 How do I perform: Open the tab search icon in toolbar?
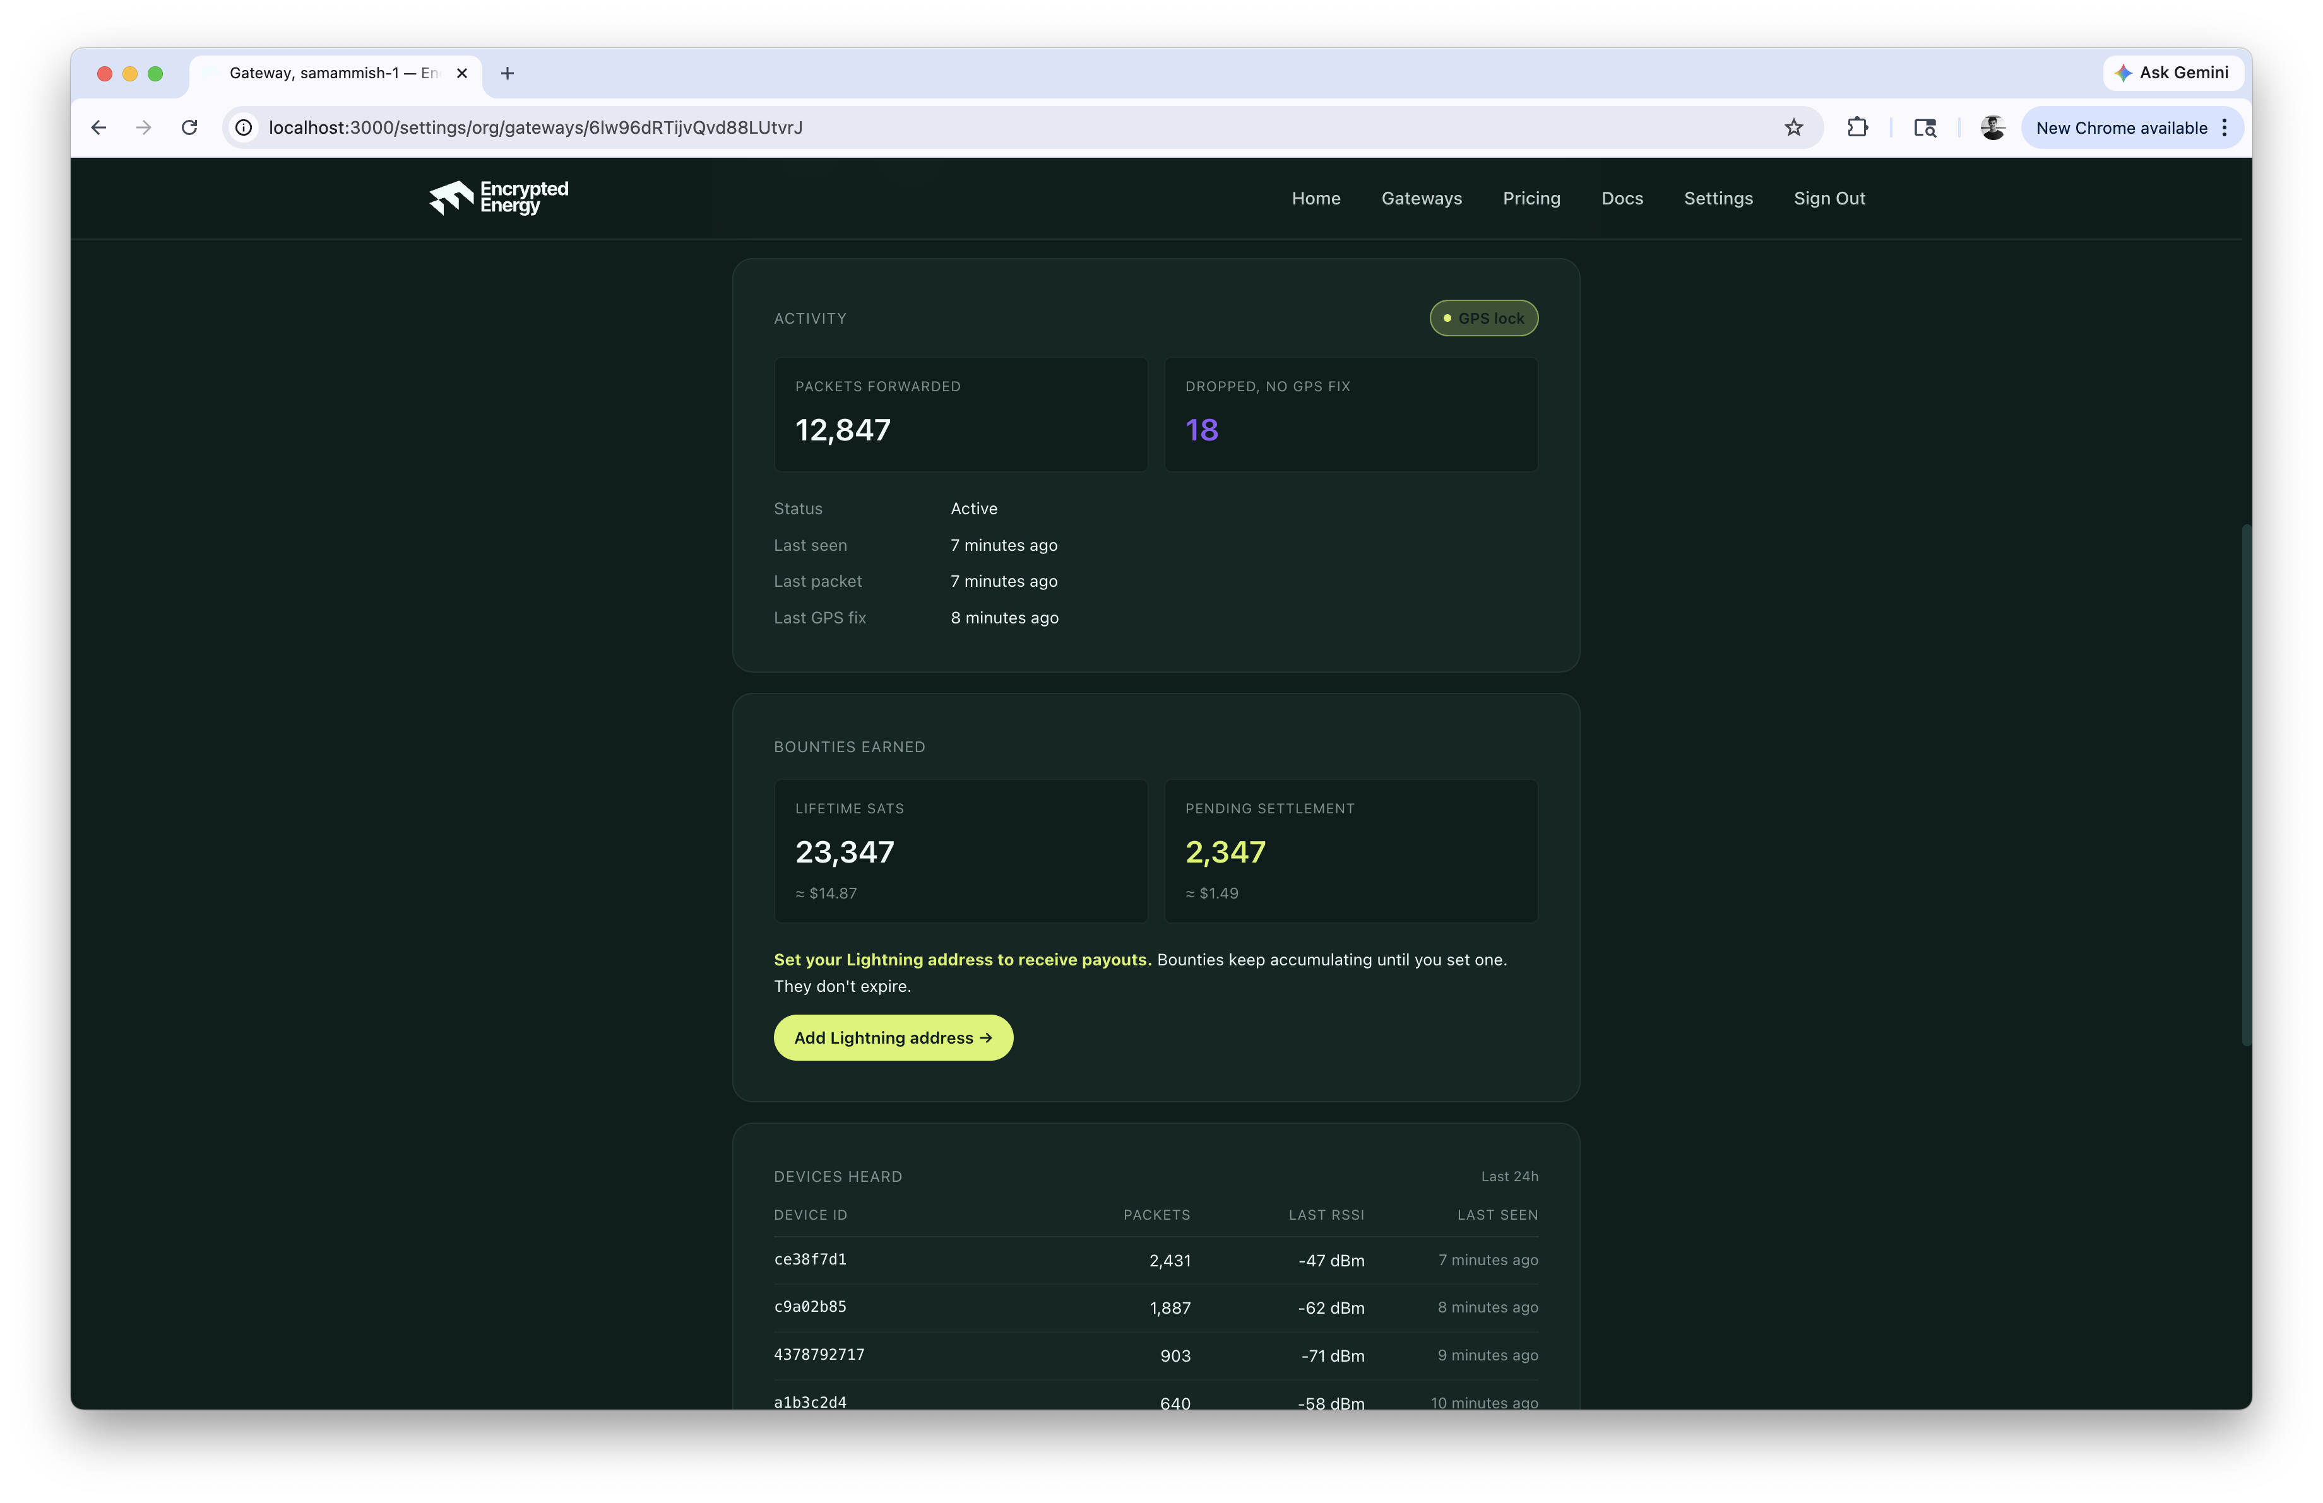point(1925,127)
